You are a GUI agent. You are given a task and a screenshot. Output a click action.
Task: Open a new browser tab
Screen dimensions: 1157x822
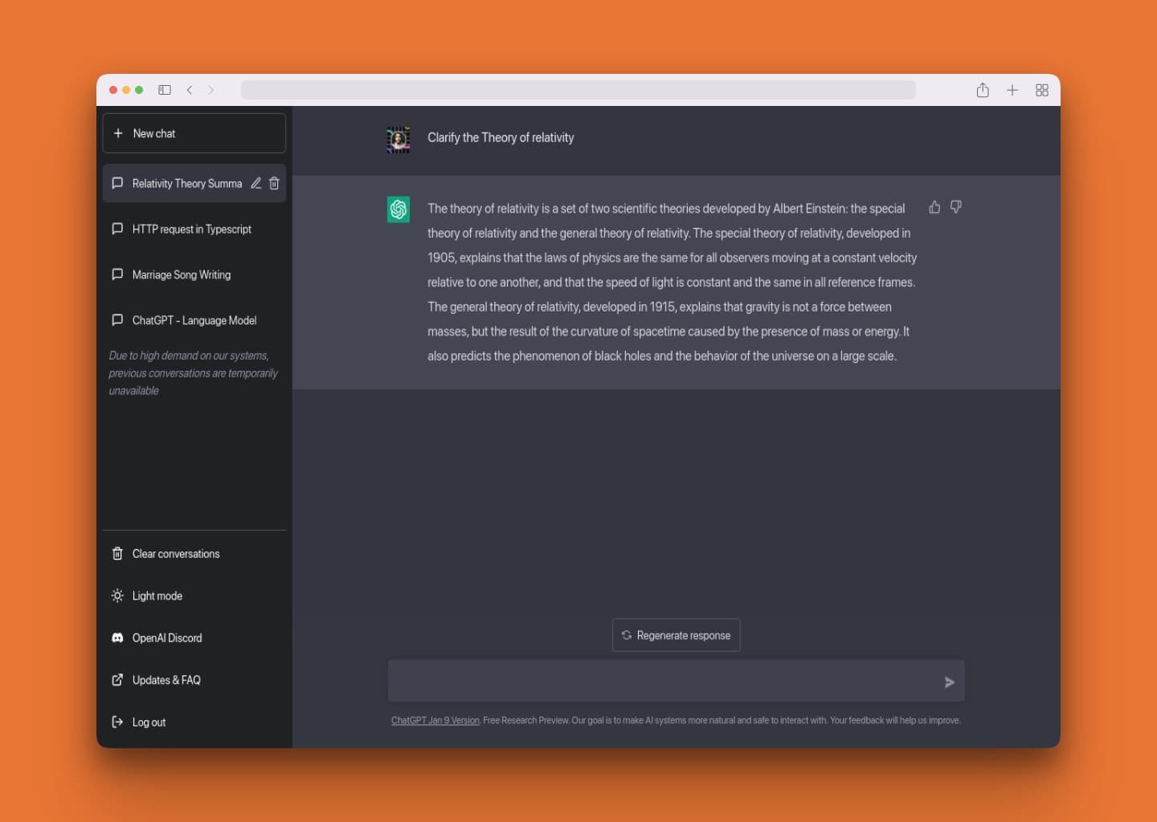(x=1012, y=90)
